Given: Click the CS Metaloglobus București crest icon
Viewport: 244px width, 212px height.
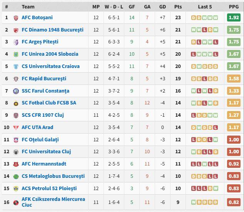Looking at the screenshot, I should click(x=16, y=176).
